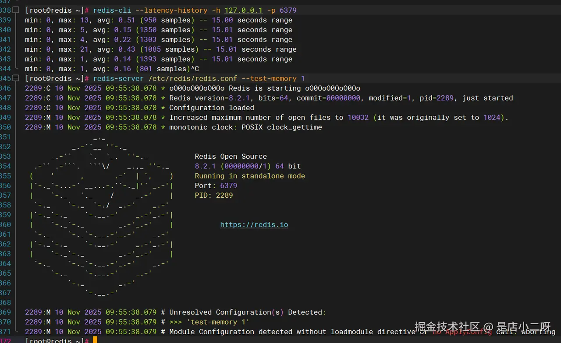This screenshot has width=561, height=343.
Task: Click the "Configuration loaded" log message
Action: 211,108
